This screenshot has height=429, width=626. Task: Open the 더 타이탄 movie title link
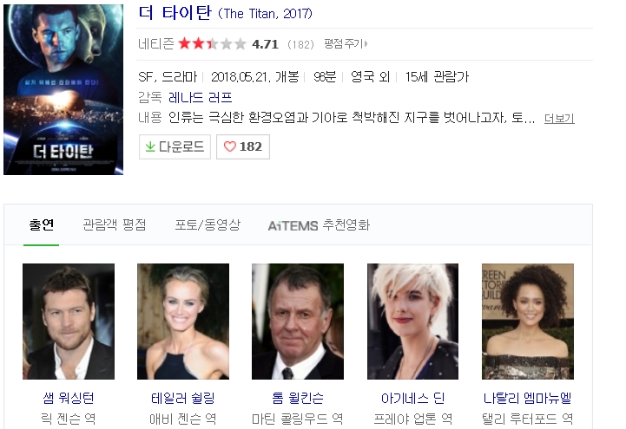(x=175, y=13)
